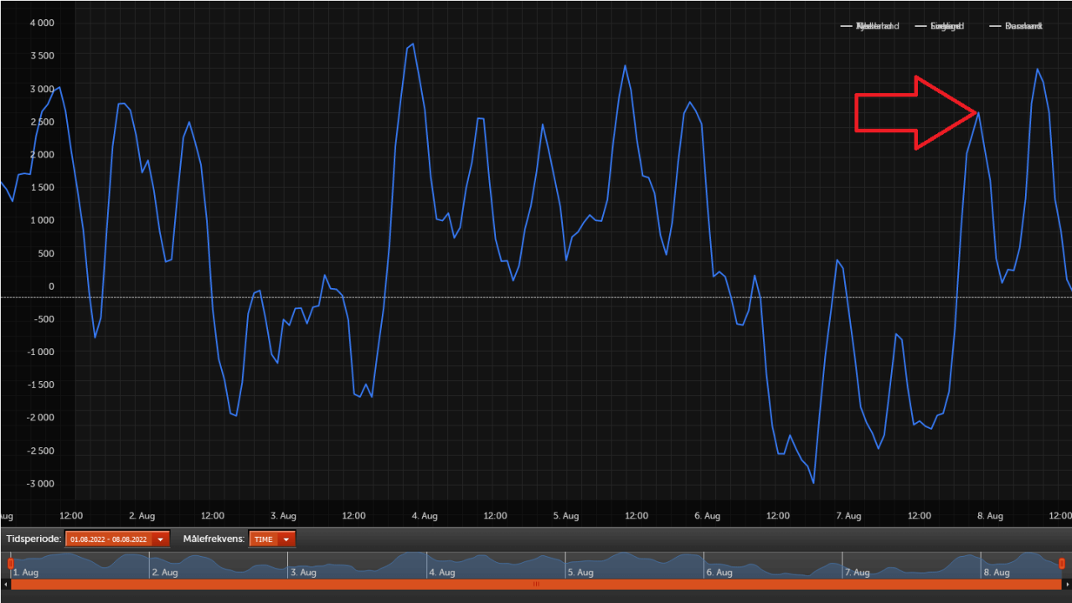Select the 1. Aug label in the navigator strip

coord(26,573)
